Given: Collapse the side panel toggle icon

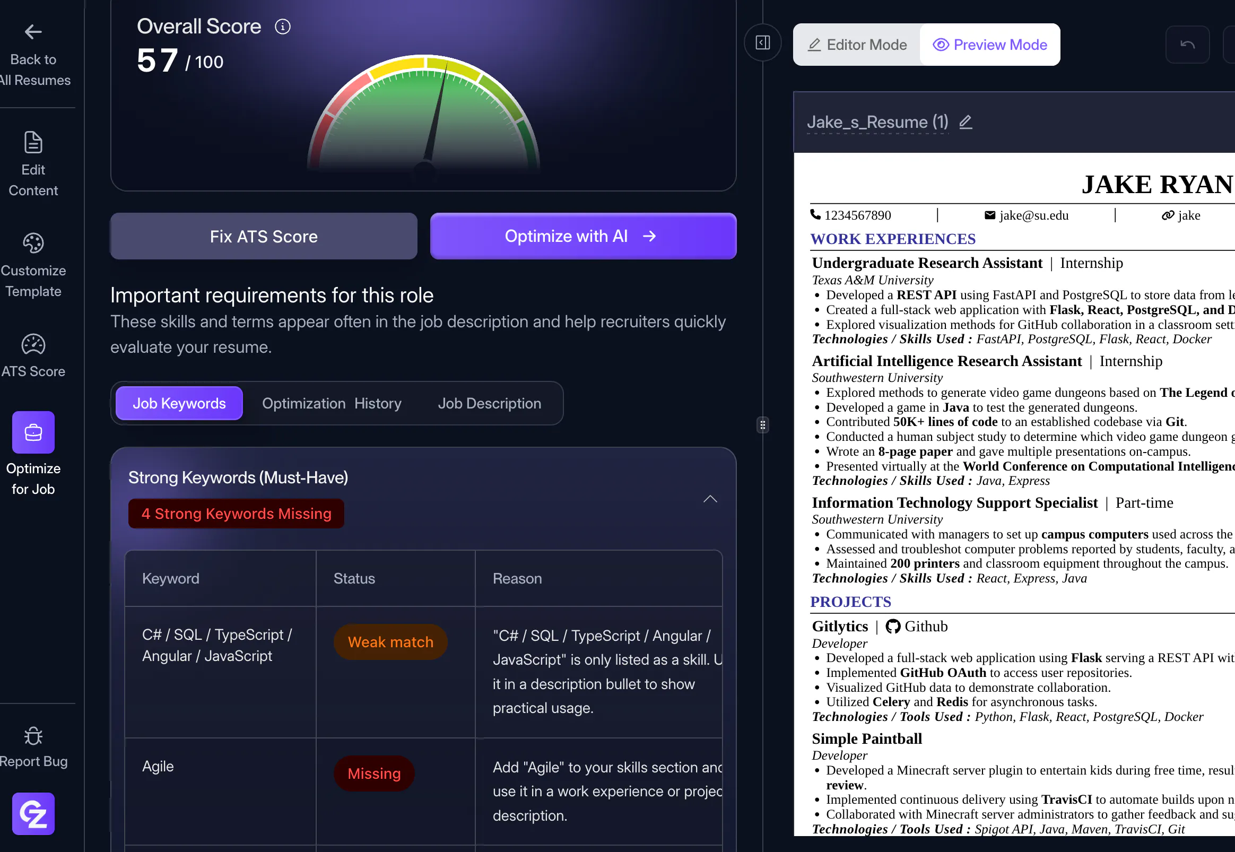Looking at the screenshot, I should point(763,43).
